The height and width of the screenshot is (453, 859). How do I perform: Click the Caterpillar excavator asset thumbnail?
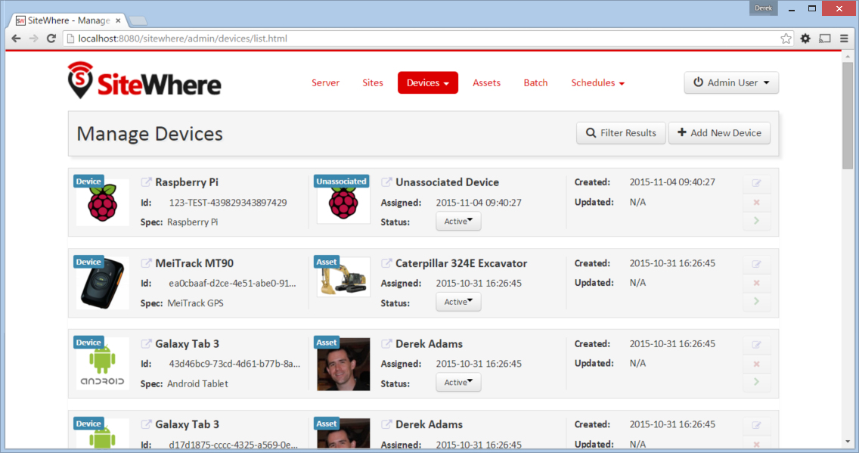(x=343, y=277)
